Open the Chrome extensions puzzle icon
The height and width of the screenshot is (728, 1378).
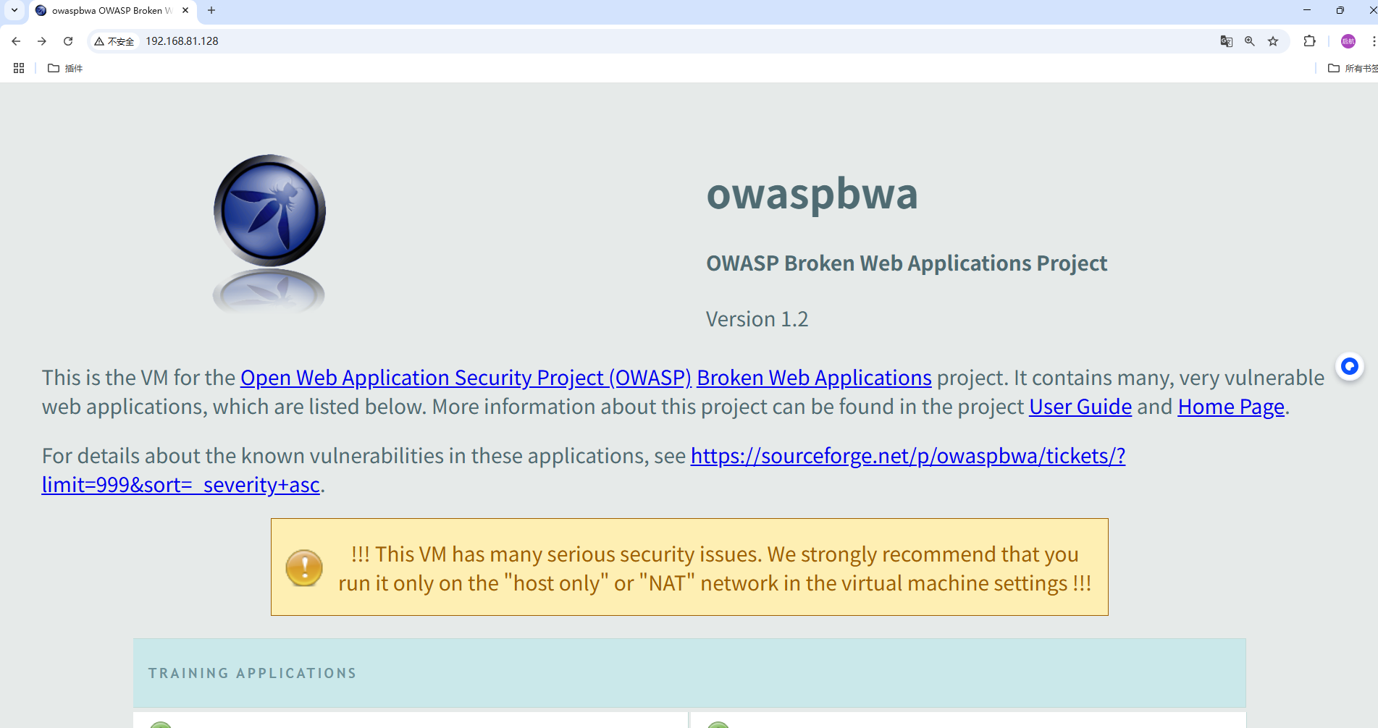pos(1310,41)
